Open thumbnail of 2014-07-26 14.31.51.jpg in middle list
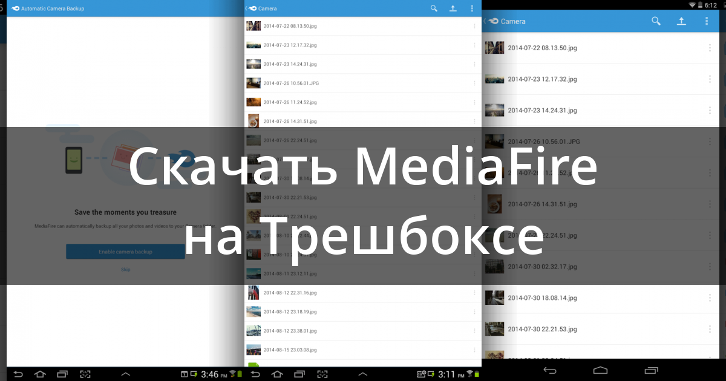 tap(253, 121)
